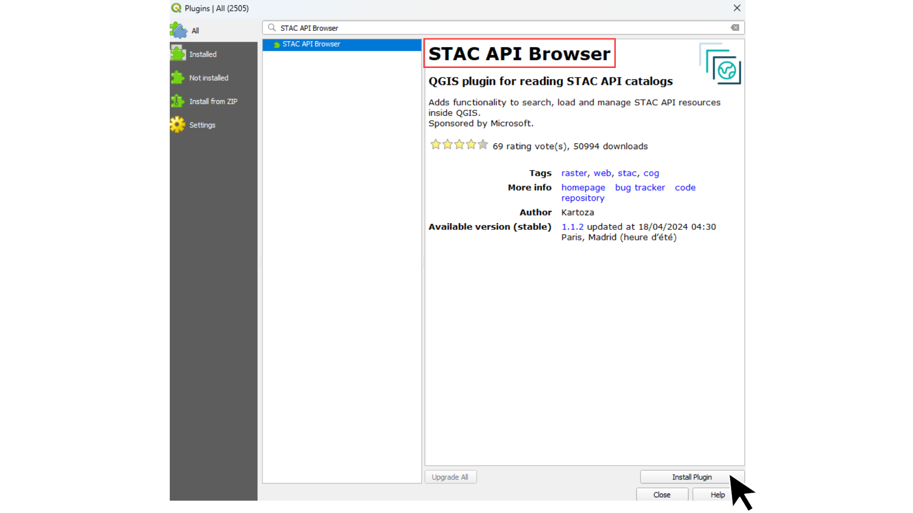Click the All puzzle piece icon
The width and height of the screenshot is (913, 513).
pyautogui.click(x=178, y=30)
